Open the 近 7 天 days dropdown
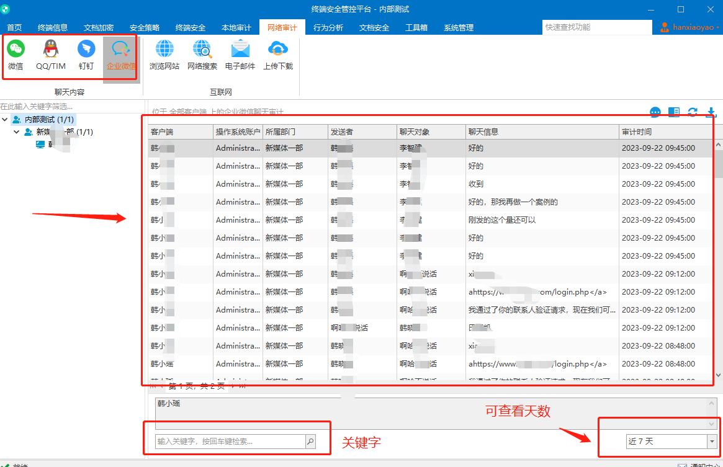Viewport: 723px width, 467px height. tap(712, 442)
